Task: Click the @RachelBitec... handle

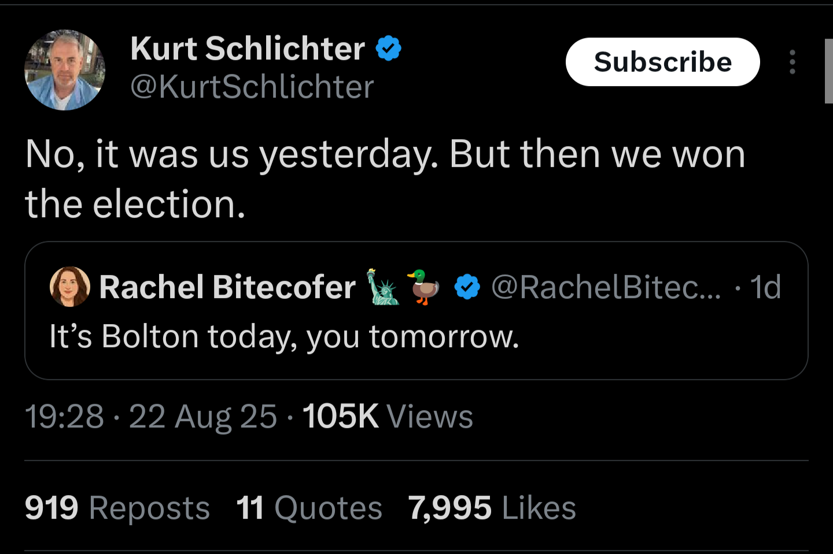Action: click(x=606, y=287)
